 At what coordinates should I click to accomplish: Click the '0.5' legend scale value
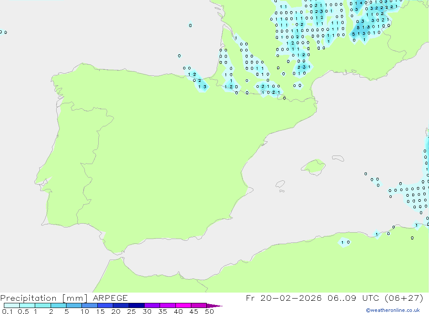click(x=24, y=311)
